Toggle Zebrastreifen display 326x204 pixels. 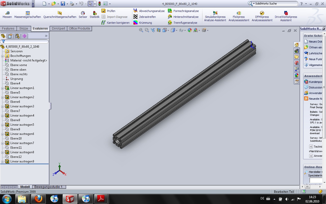click(144, 17)
